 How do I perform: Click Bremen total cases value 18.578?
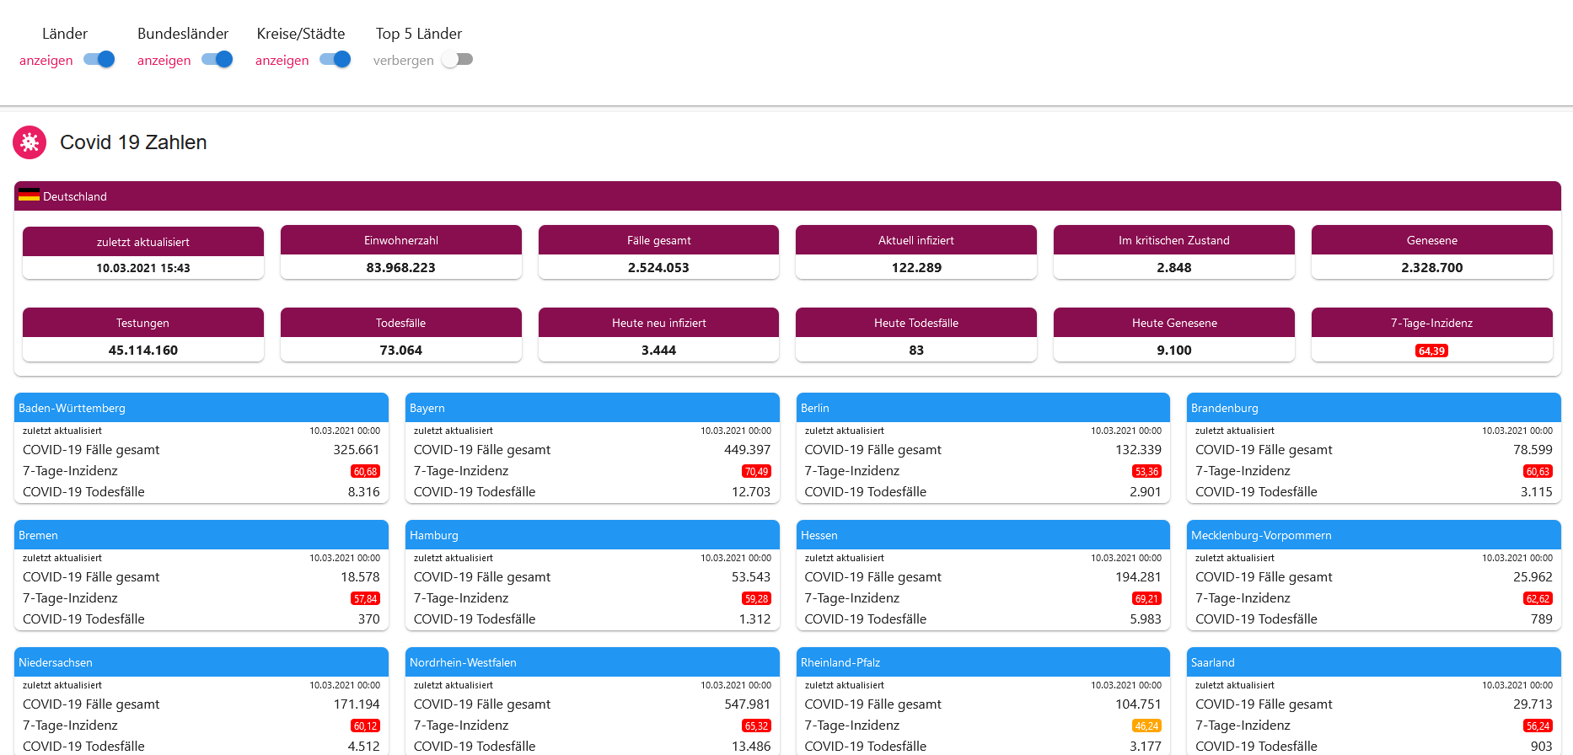coord(360,577)
